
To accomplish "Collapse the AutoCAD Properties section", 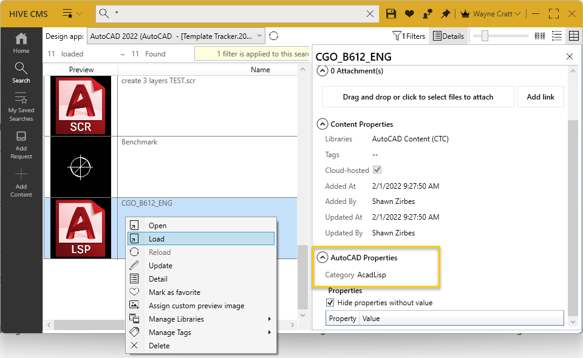I will point(322,257).
